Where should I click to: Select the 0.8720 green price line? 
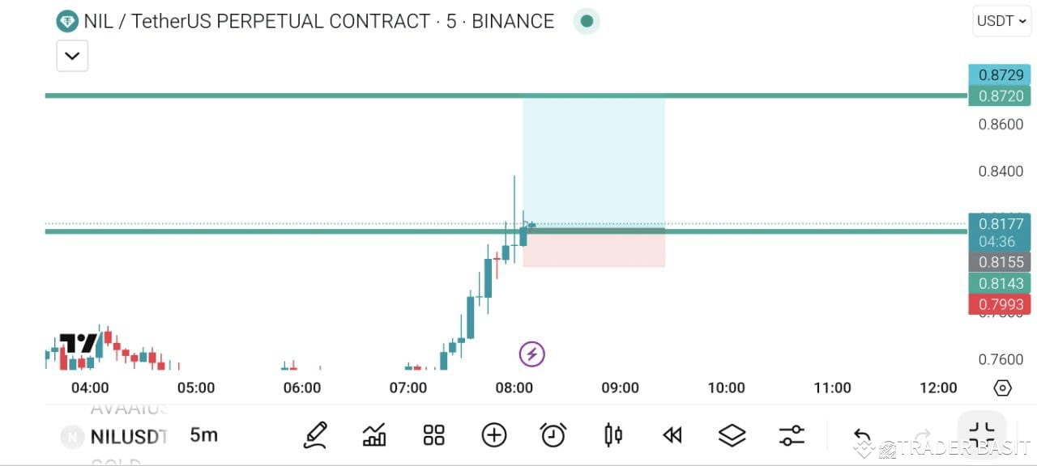(506, 95)
